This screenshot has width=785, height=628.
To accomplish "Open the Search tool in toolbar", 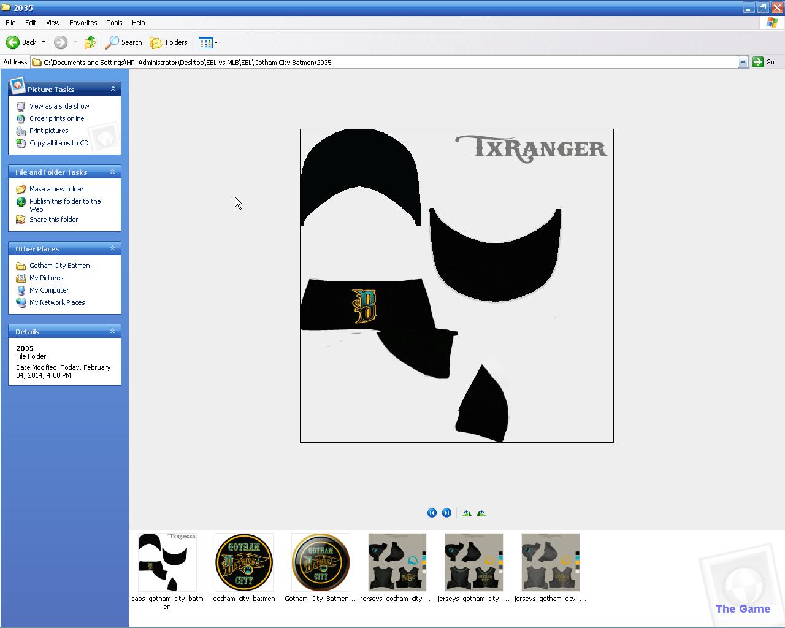I will (124, 42).
